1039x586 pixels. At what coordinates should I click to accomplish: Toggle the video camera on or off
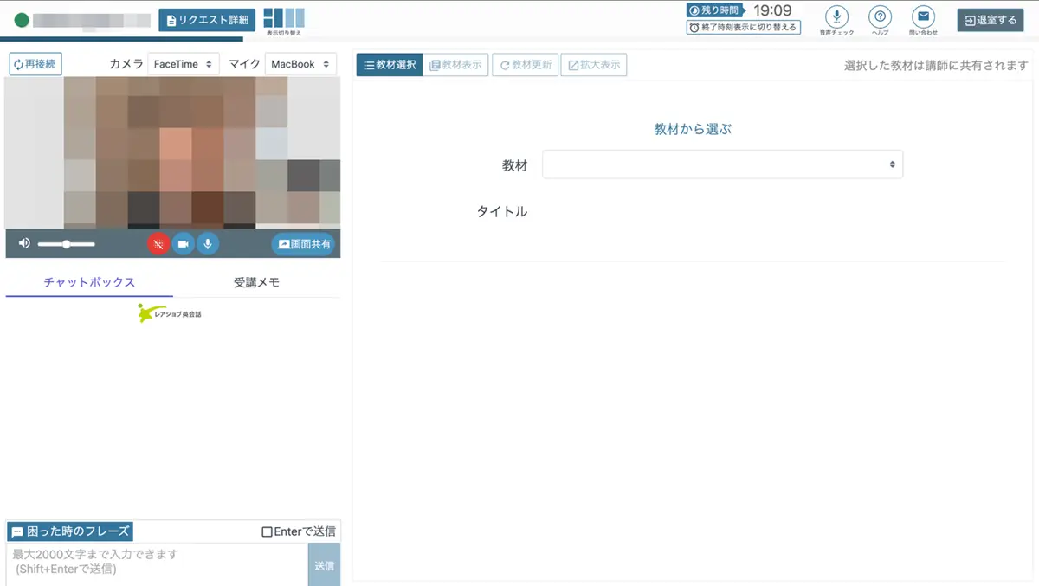coord(183,244)
